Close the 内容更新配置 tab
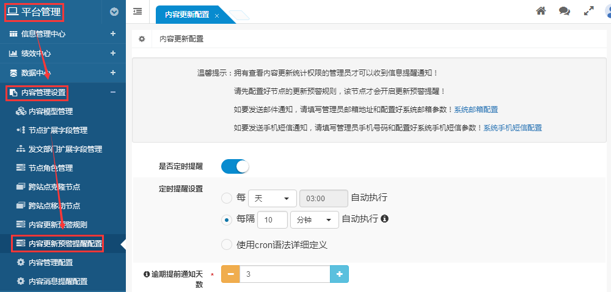611x292 pixels. [x=217, y=15]
